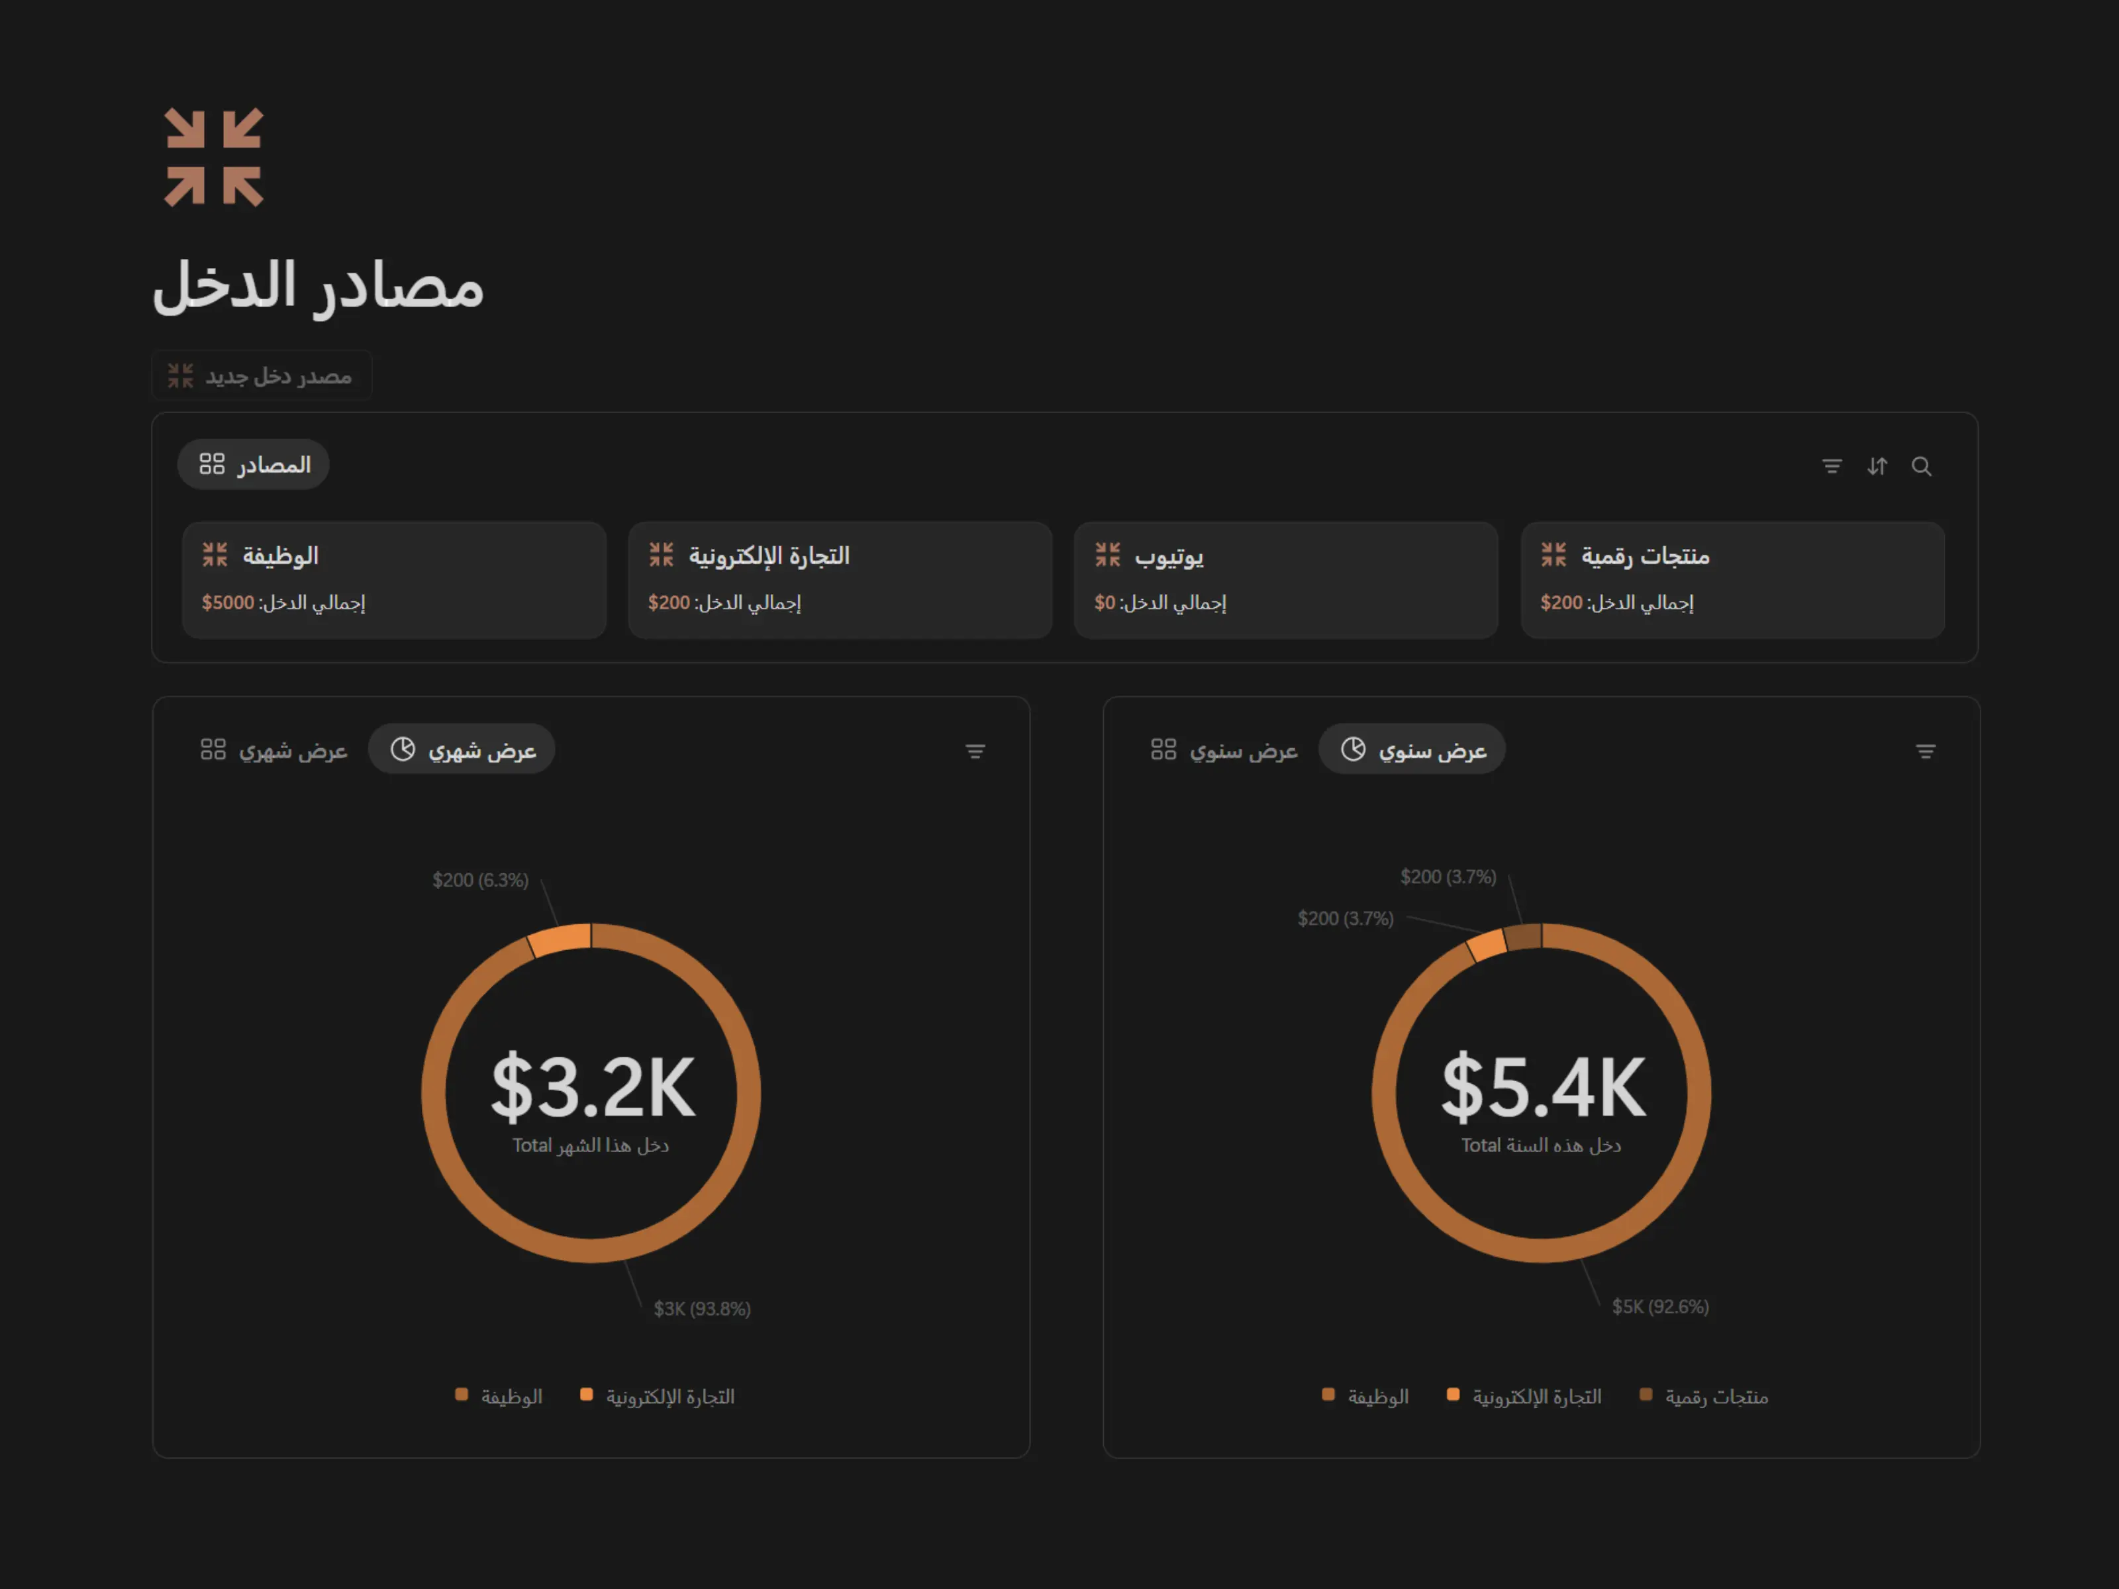Click مصدر دخل جديد new source button

coord(262,375)
